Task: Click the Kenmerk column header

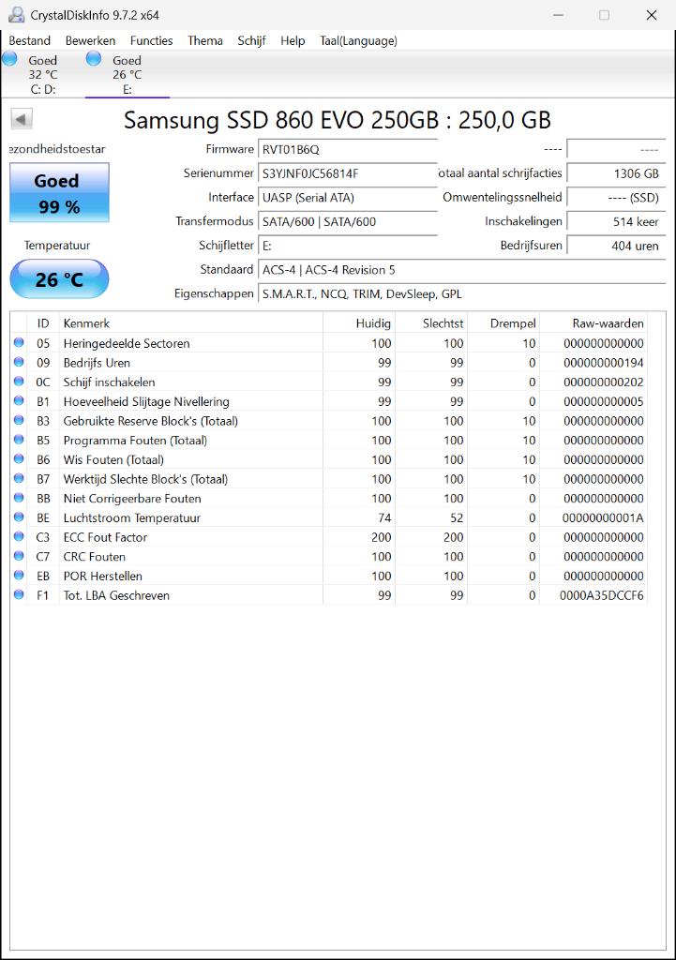Action: click(190, 322)
